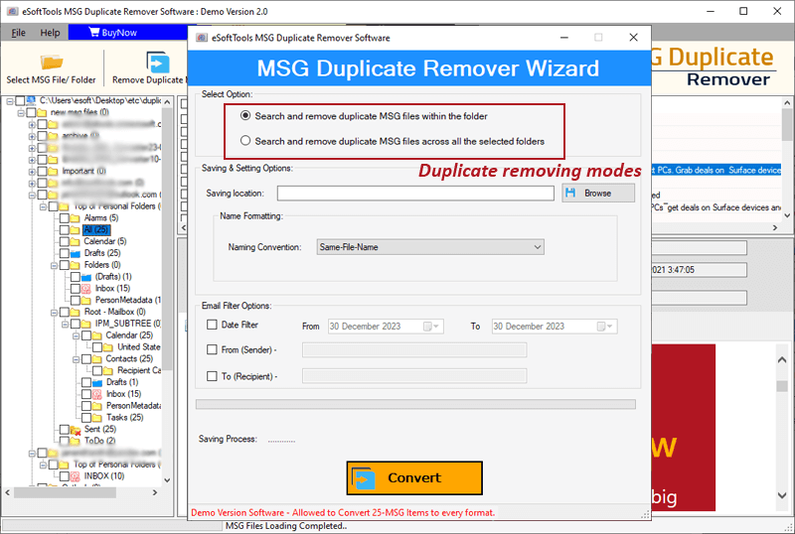Select the Recipient Ca tree item
The height and width of the screenshot is (534, 795).
(x=139, y=370)
